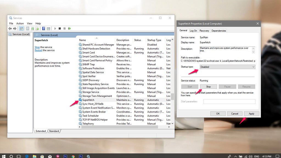
Task: Open Chrome from taskbar
Action: (73, 156)
